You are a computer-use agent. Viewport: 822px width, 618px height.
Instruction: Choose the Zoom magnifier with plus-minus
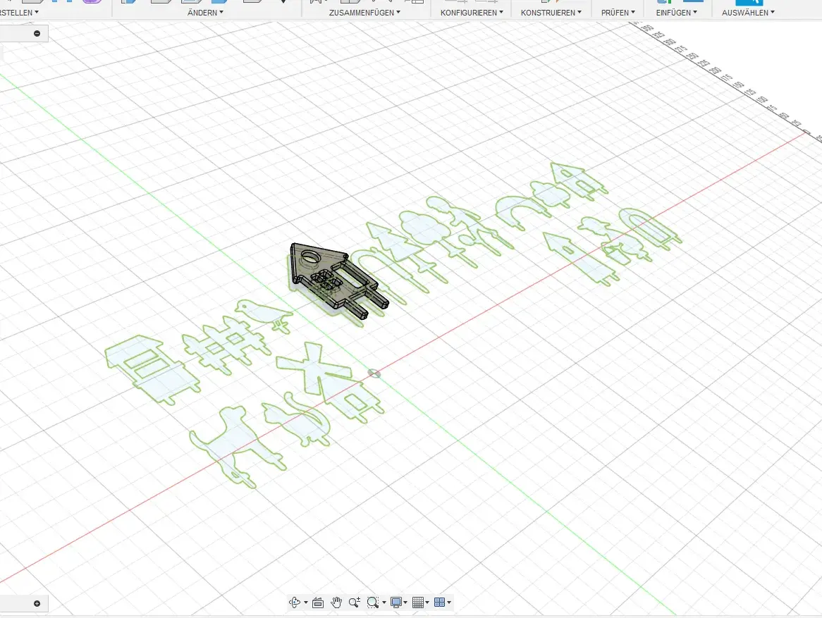355,602
